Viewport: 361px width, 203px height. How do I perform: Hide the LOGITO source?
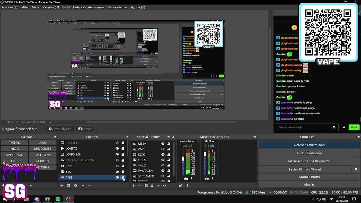point(117,149)
